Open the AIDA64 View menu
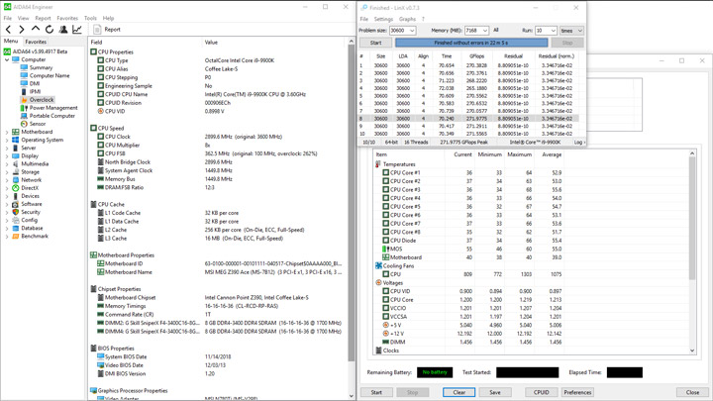This screenshot has width=713, height=401. pos(23,18)
